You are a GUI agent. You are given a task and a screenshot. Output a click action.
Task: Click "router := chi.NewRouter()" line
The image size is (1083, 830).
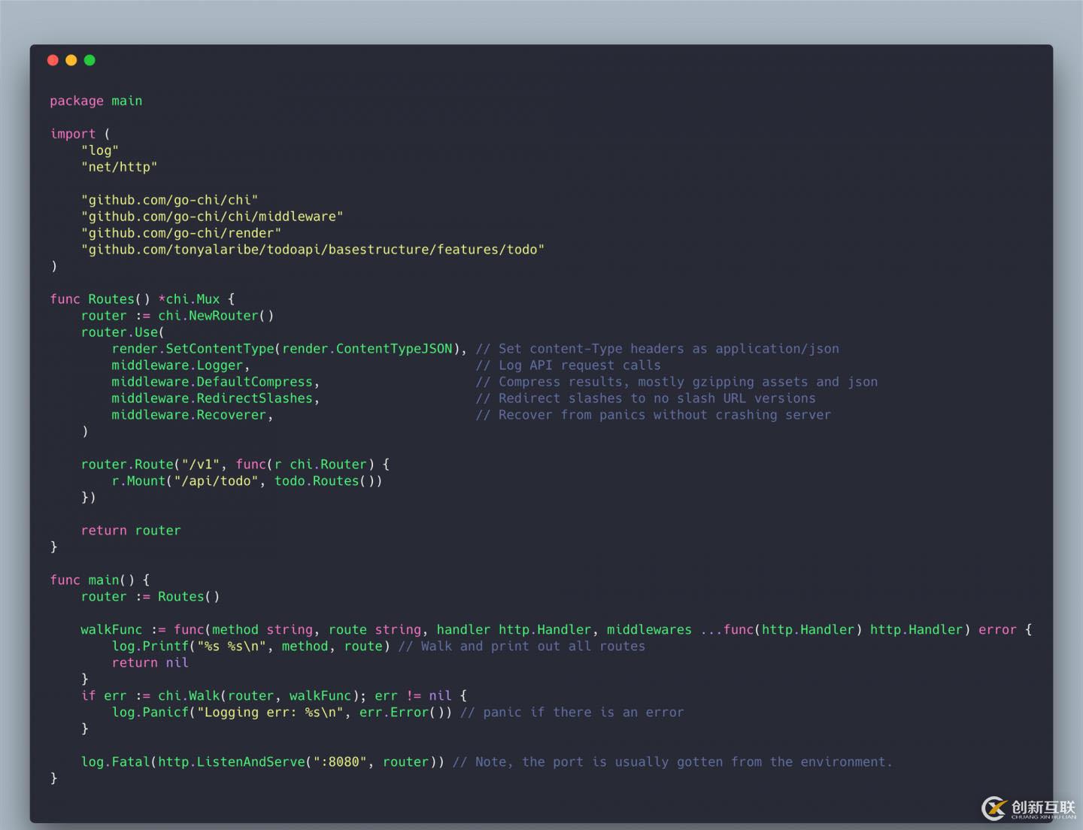click(177, 316)
